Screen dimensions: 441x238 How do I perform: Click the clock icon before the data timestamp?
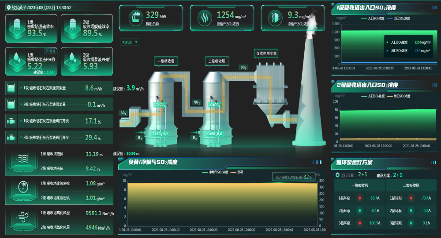(x=8, y=8)
